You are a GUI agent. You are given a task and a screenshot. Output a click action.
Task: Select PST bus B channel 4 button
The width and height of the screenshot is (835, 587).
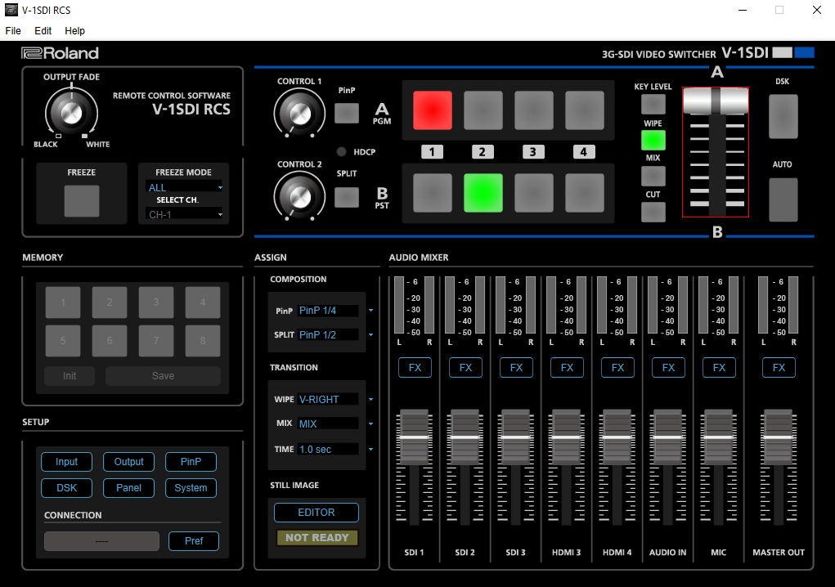click(x=584, y=193)
